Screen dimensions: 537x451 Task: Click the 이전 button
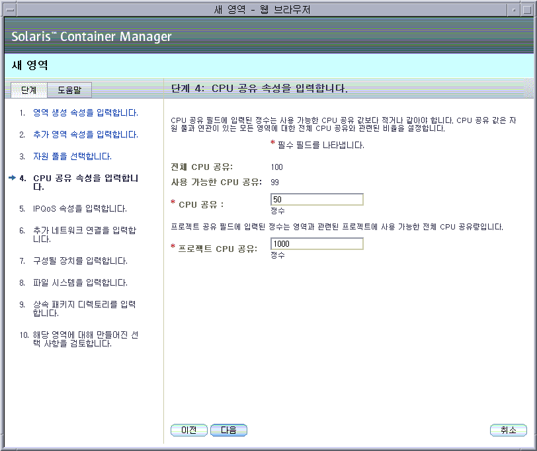(x=188, y=430)
